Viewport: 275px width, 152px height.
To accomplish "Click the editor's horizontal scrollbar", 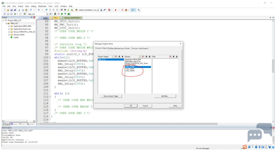I will click(x=128, y=124).
